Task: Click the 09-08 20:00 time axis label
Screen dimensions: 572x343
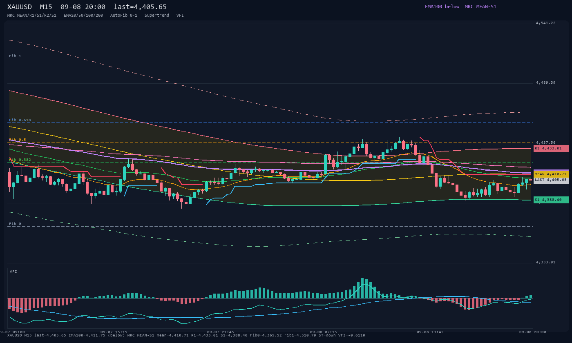Action: (533, 332)
